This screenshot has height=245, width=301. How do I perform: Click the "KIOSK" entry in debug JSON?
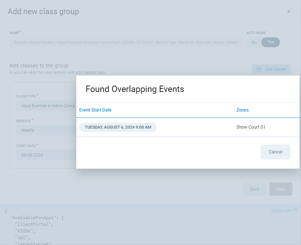click(25, 231)
